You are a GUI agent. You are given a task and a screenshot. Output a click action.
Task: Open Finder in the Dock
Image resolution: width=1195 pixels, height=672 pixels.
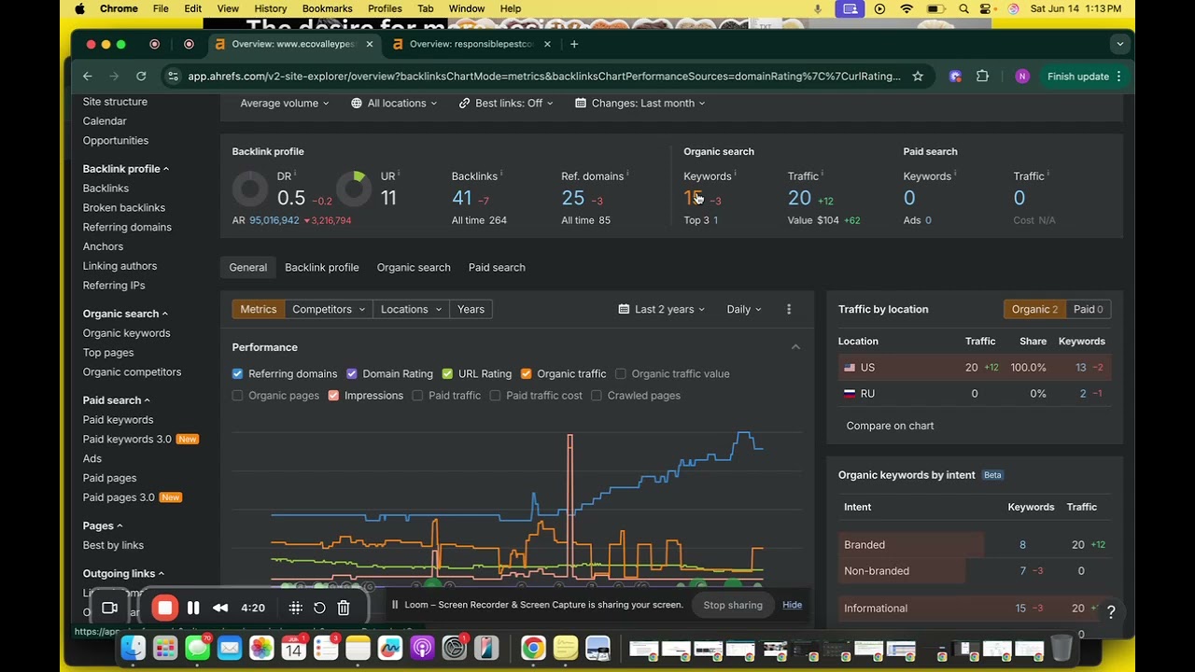point(134,648)
